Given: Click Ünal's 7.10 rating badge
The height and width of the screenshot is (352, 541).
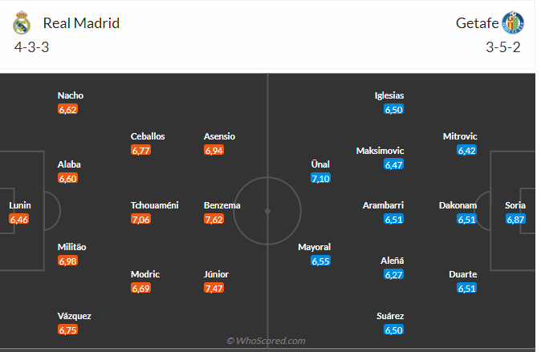Looking at the screenshot, I should pyautogui.click(x=320, y=178).
